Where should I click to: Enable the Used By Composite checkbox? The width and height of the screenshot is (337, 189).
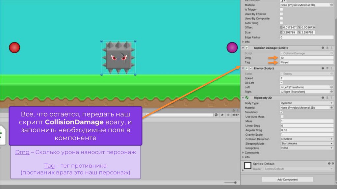(281, 18)
